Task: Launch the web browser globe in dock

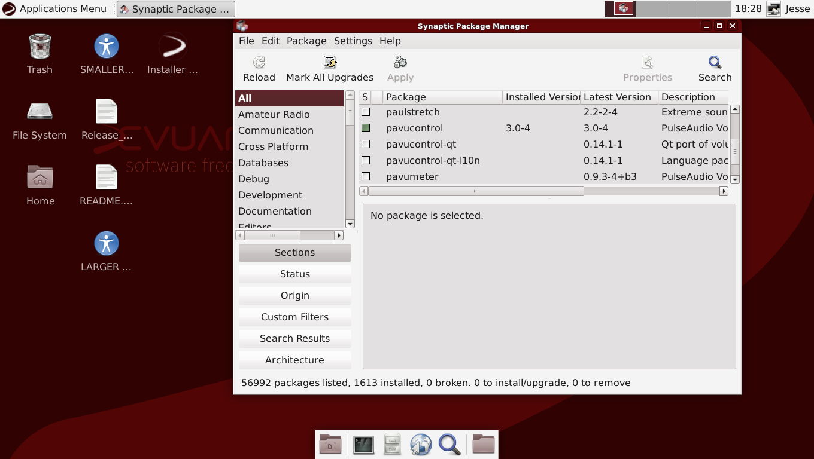Action: [421, 445]
